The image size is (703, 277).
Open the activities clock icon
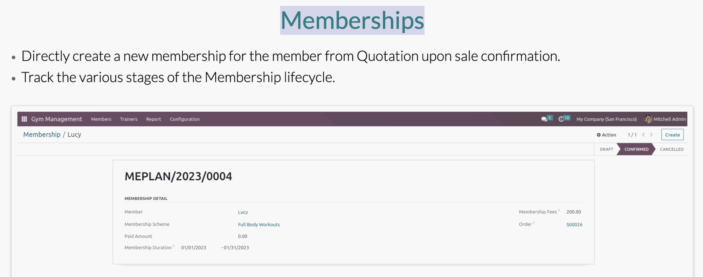pyautogui.click(x=561, y=119)
